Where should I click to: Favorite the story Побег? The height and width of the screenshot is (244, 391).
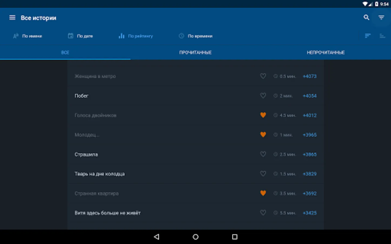[263, 96]
